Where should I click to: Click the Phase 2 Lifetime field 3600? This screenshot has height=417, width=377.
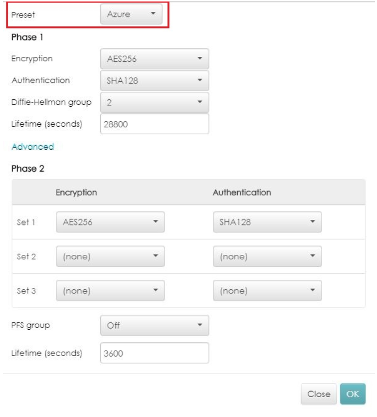point(155,353)
